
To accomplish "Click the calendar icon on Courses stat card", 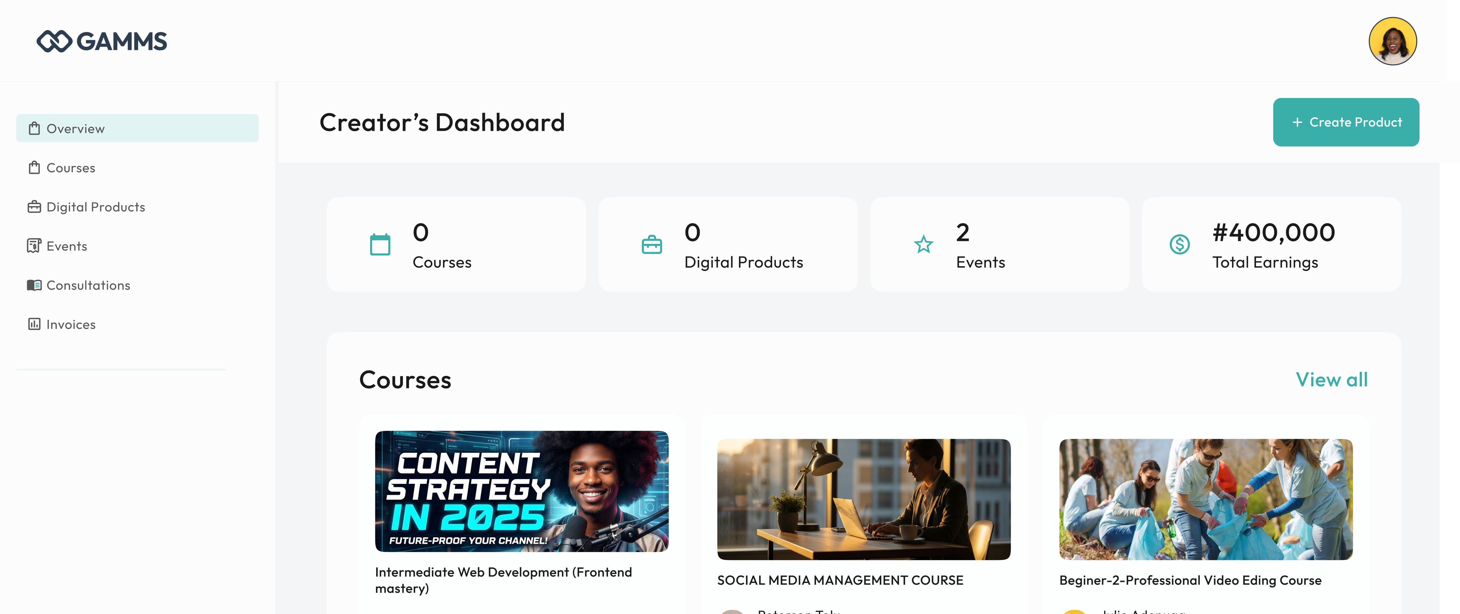I will 380,245.
